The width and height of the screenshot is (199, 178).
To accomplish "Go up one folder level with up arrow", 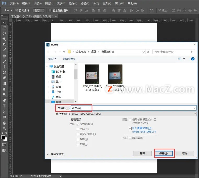I will click(x=64, y=52).
